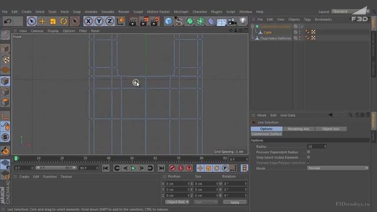The width and height of the screenshot is (377, 212).
Task: Click the Undo arrow icon
Action: [x=8, y=21]
